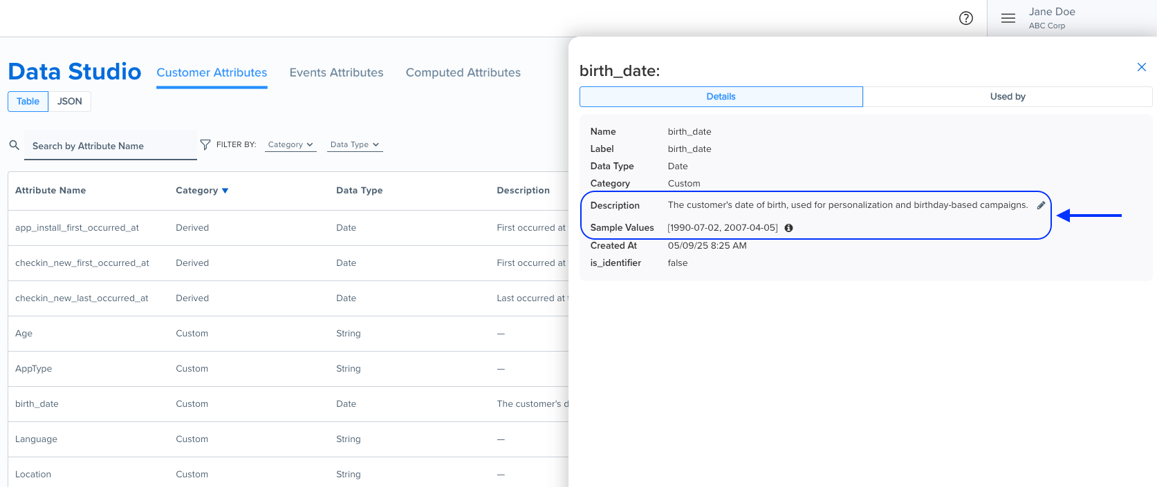This screenshot has width=1157, height=487.
Task: Click the filter funnel icon
Action: click(x=205, y=144)
